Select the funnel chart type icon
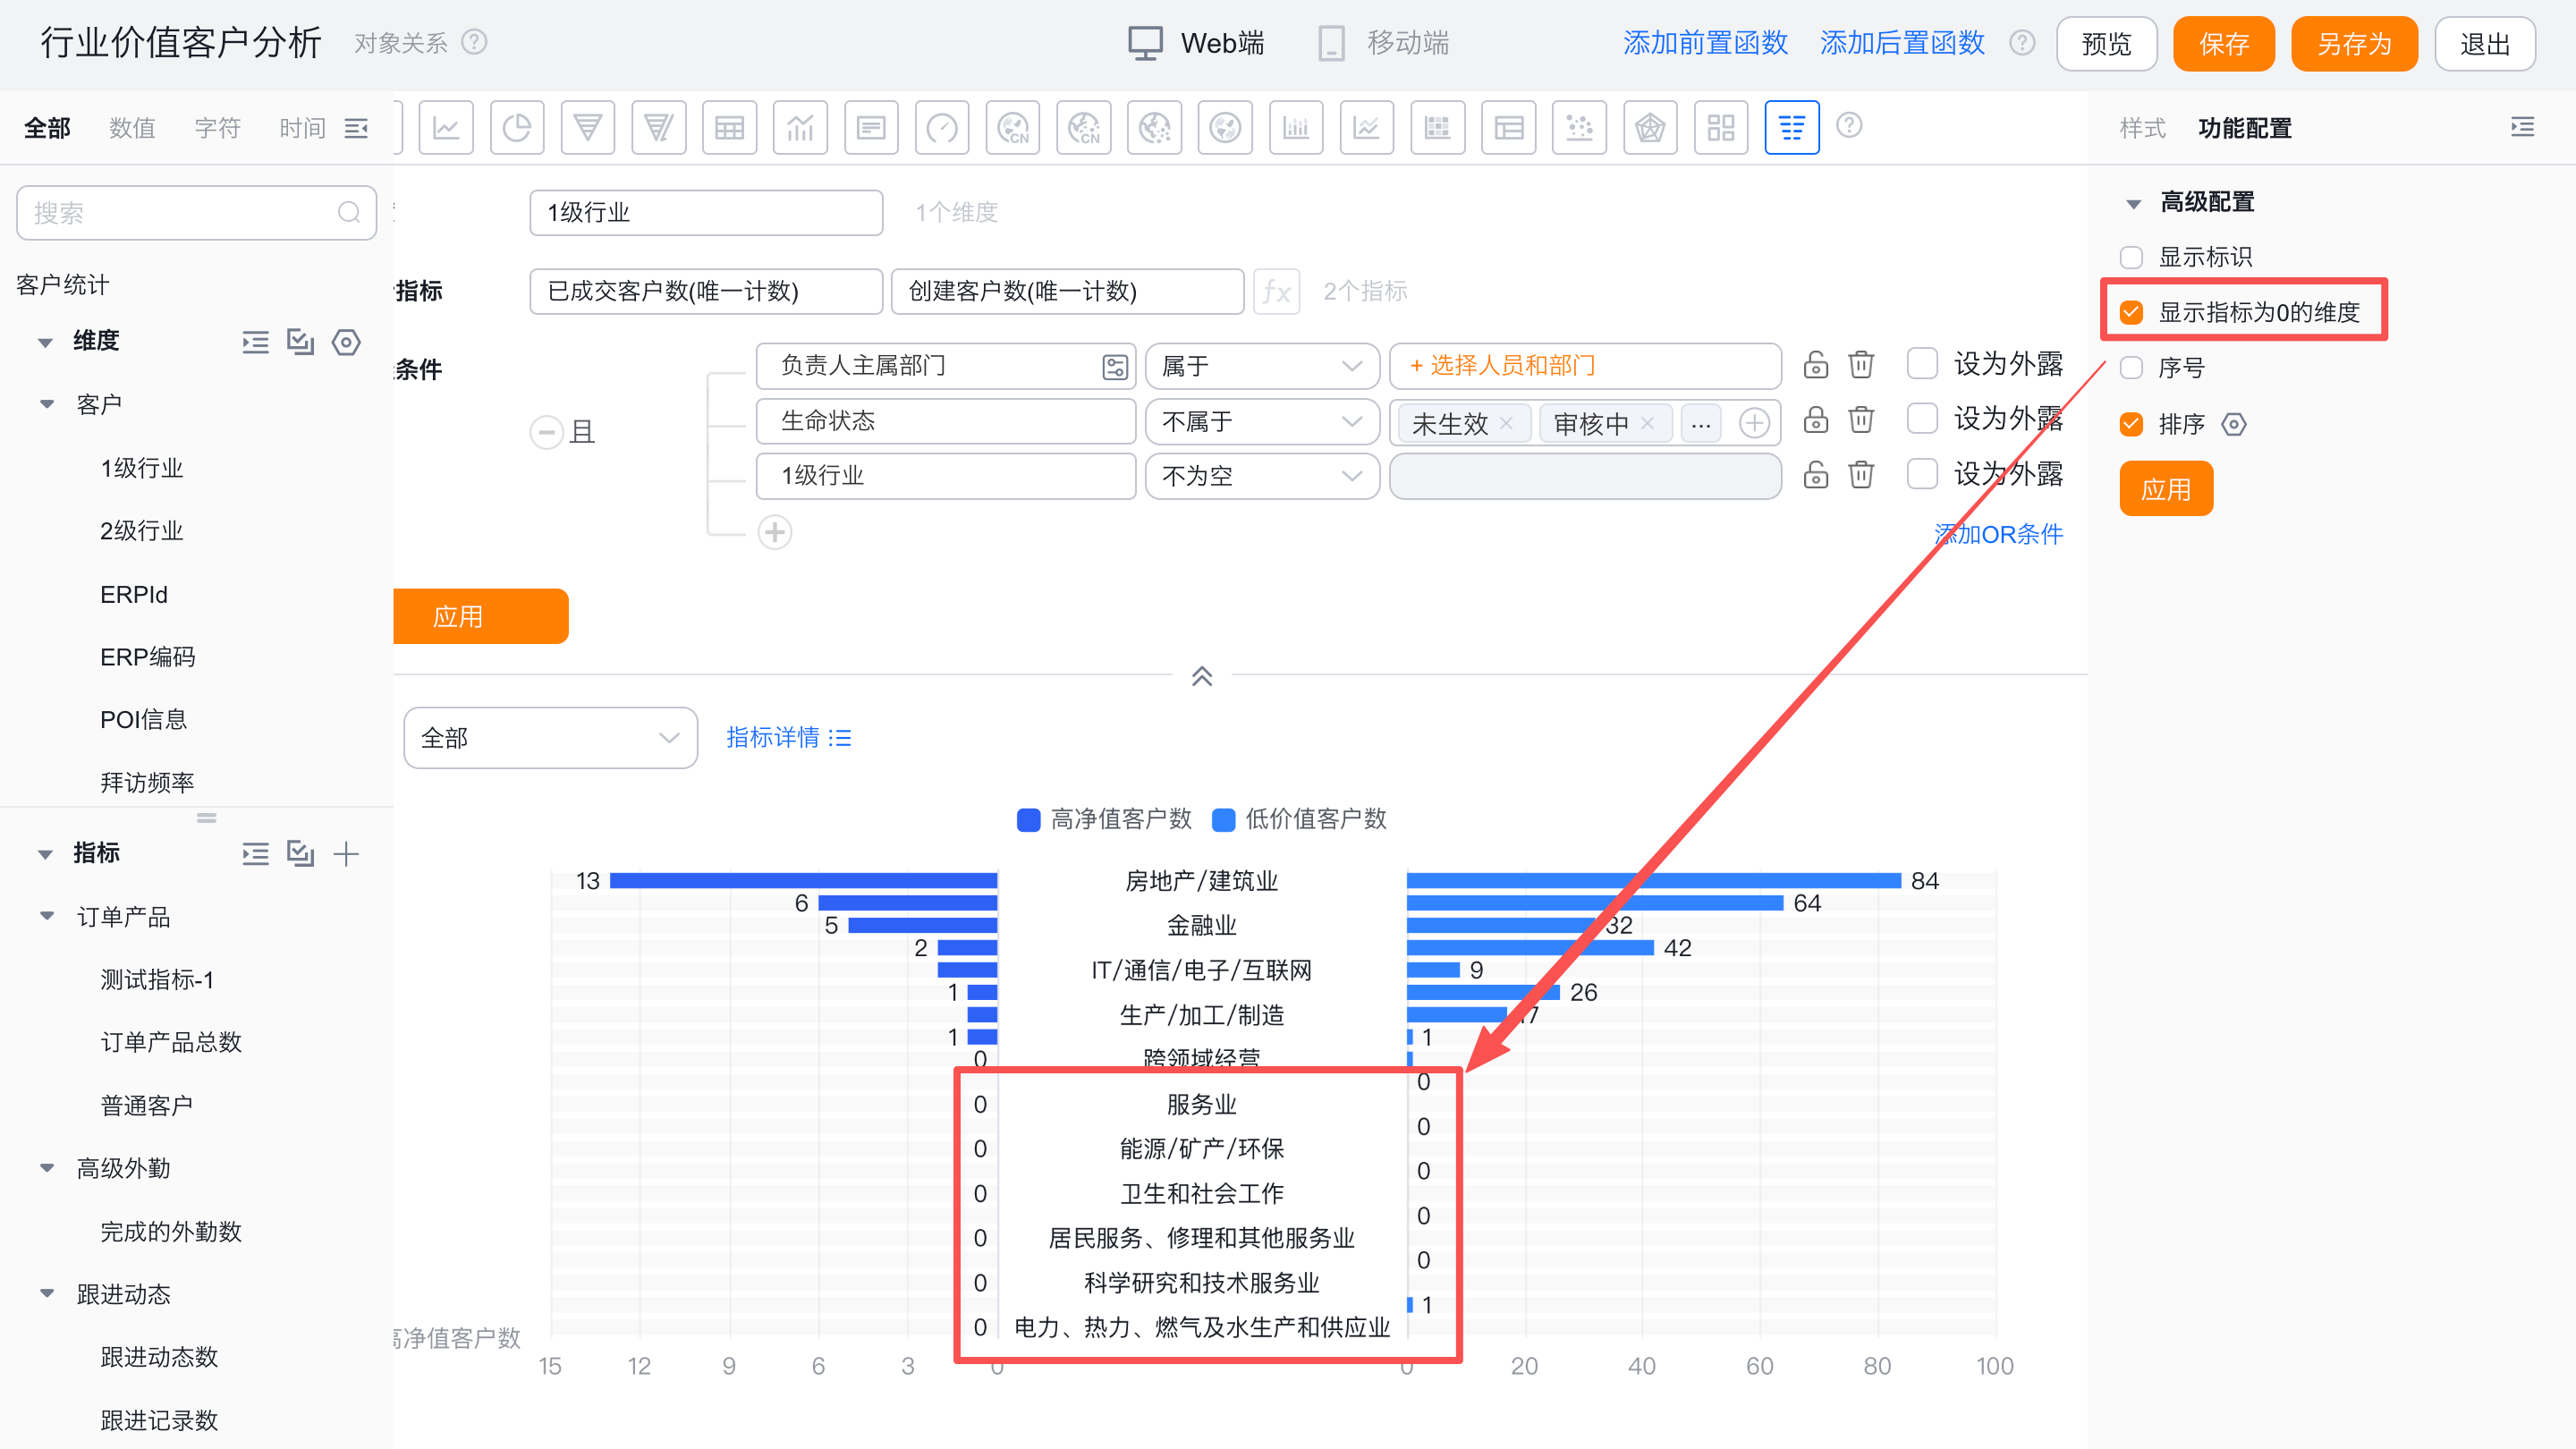The height and width of the screenshot is (1449, 2576). pyautogui.click(x=588, y=128)
